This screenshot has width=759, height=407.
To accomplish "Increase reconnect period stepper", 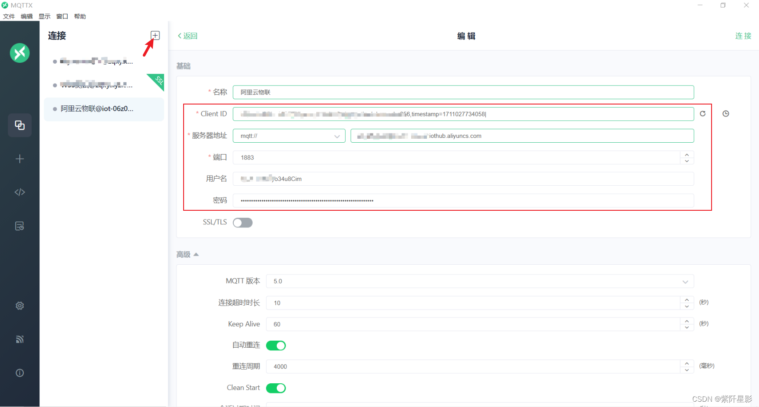I will [x=687, y=364].
